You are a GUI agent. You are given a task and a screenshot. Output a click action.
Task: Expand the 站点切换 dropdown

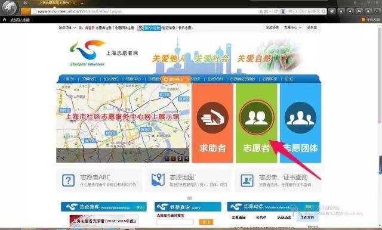67,28
